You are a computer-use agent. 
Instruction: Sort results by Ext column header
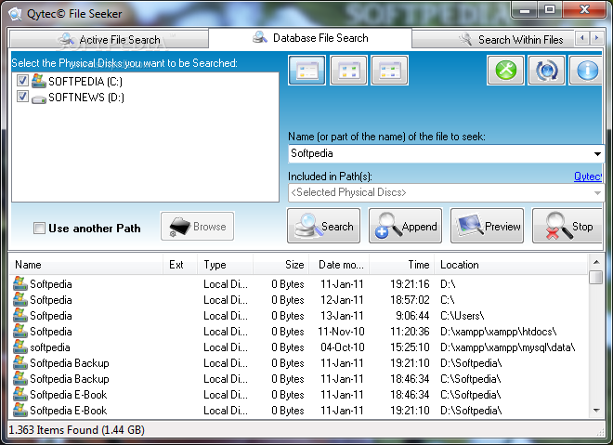tap(180, 265)
